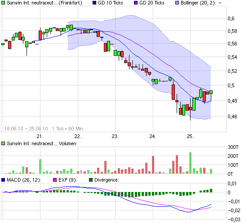
Task: Click the 0,54 price axis label
Action: (x=232, y=57)
